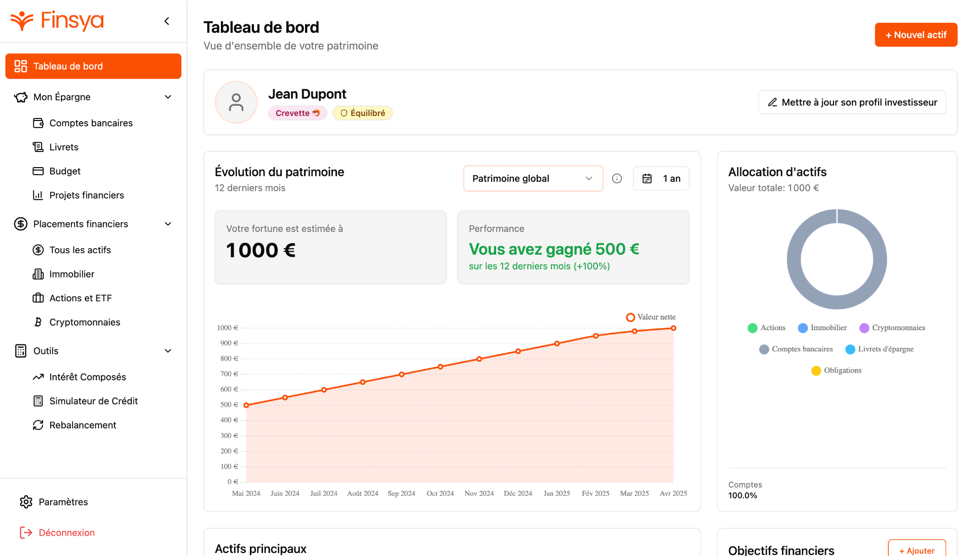
Task: Click the Comptes bancaires wallet icon
Action: point(38,123)
